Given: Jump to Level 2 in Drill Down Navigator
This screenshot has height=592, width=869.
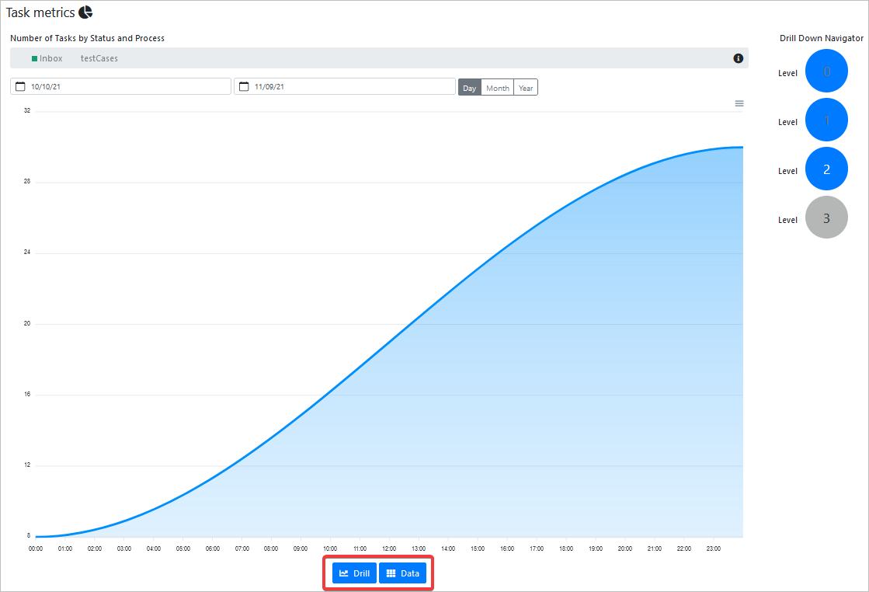Looking at the screenshot, I should pyautogui.click(x=826, y=169).
